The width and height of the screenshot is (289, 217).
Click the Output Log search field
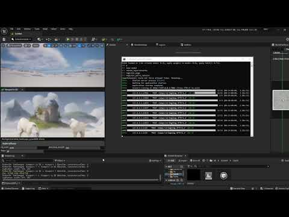coord(28,161)
